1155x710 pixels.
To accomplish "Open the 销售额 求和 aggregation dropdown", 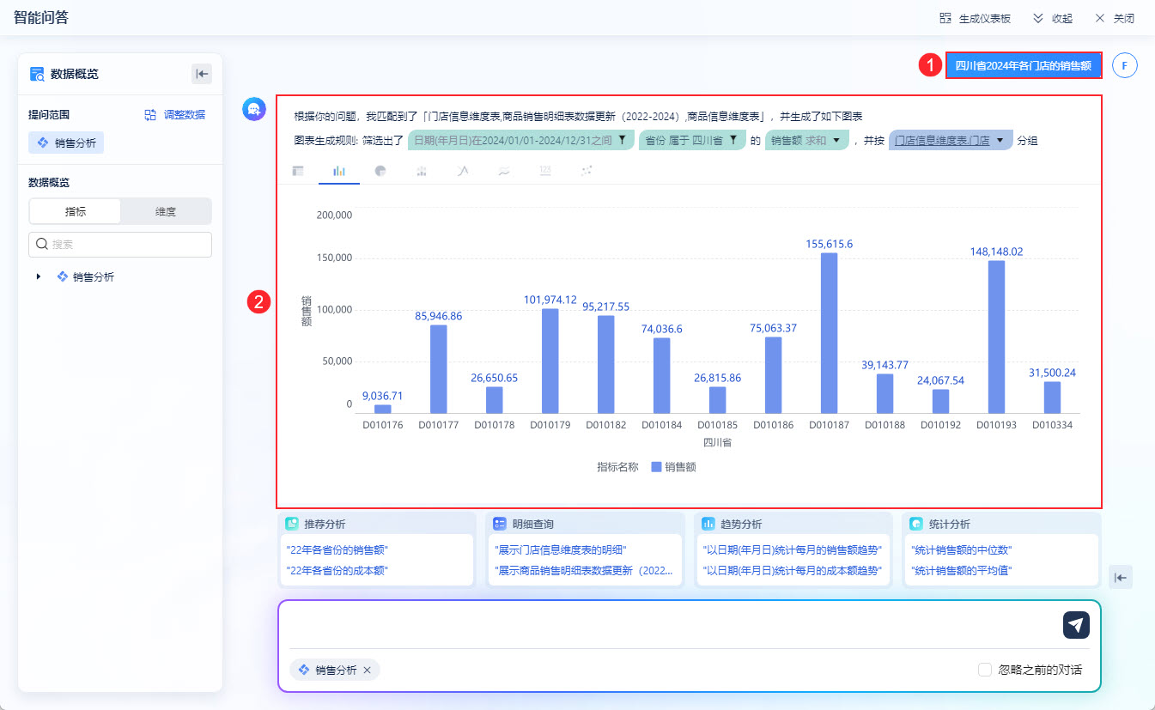I will tap(807, 140).
